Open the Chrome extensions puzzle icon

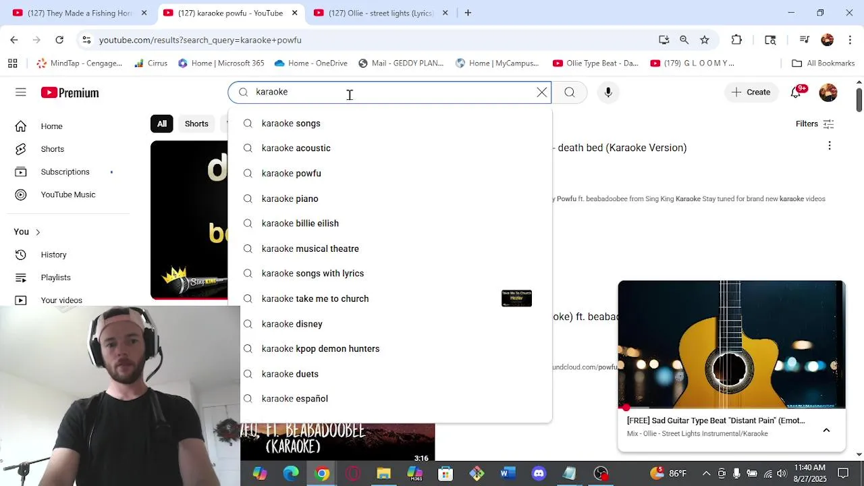[736, 40]
